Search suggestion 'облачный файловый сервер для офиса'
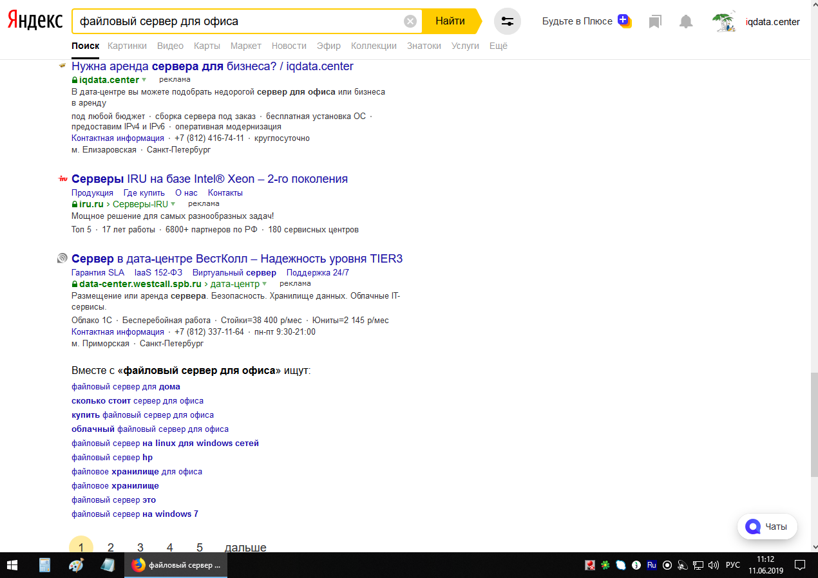 click(x=150, y=429)
